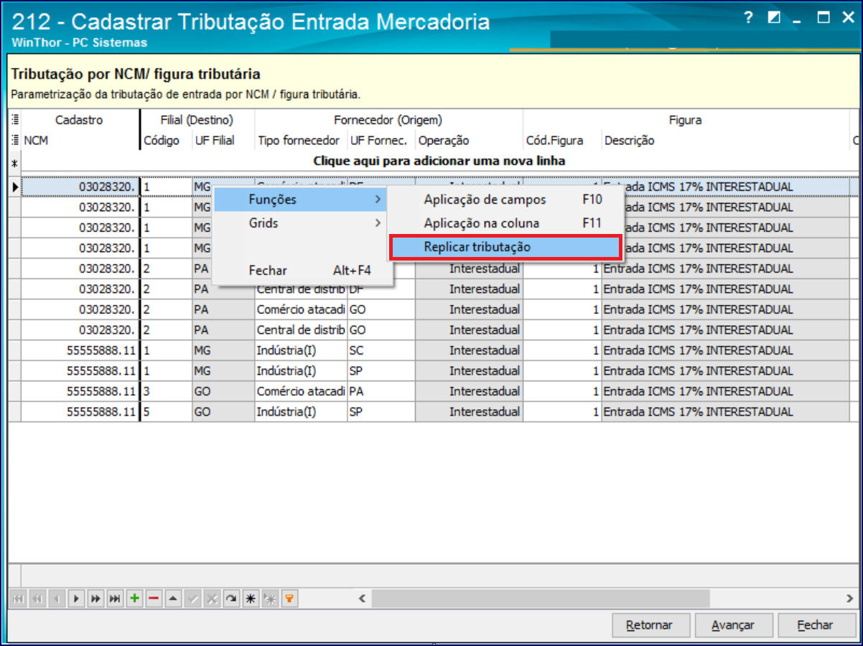863x646 pixels.
Task: Click 'Central de distrib' in the last 03028320 row
Action: click(301, 330)
